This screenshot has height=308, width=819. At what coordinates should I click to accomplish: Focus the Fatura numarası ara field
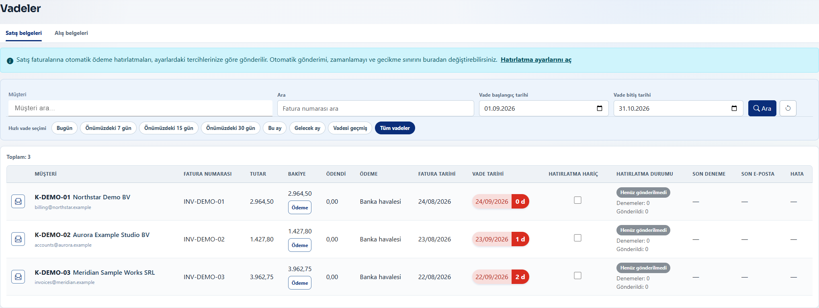click(x=376, y=108)
